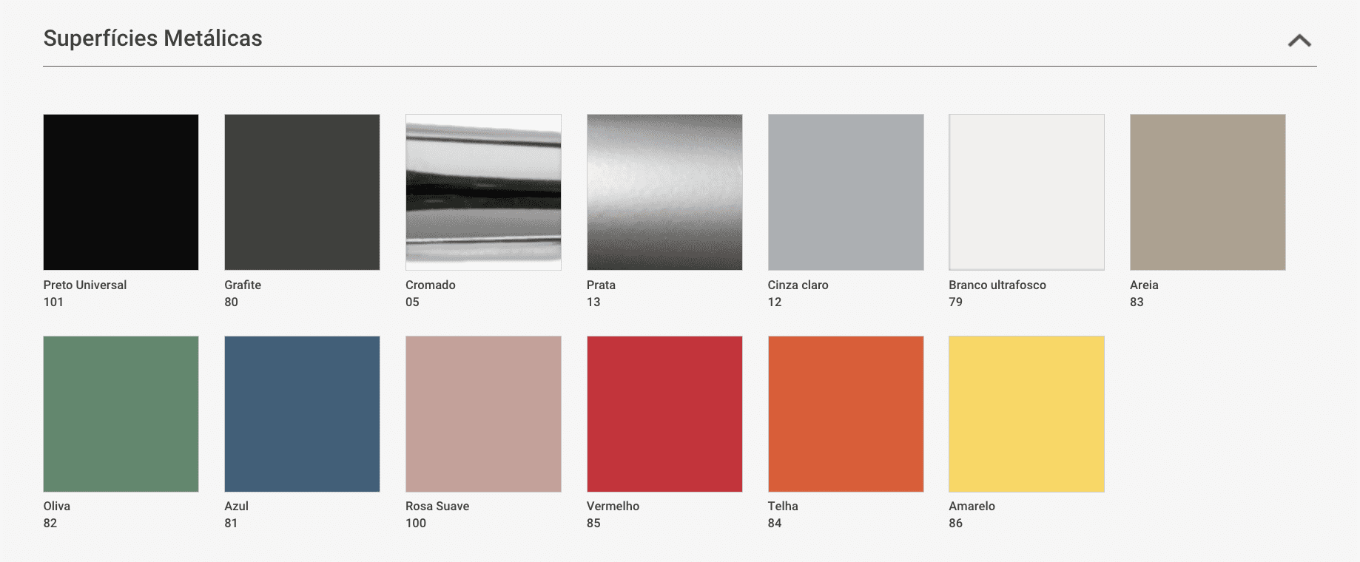This screenshot has width=1360, height=562.
Task: Pick the Areia beige swatch
Action: (x=1208, y=192)
